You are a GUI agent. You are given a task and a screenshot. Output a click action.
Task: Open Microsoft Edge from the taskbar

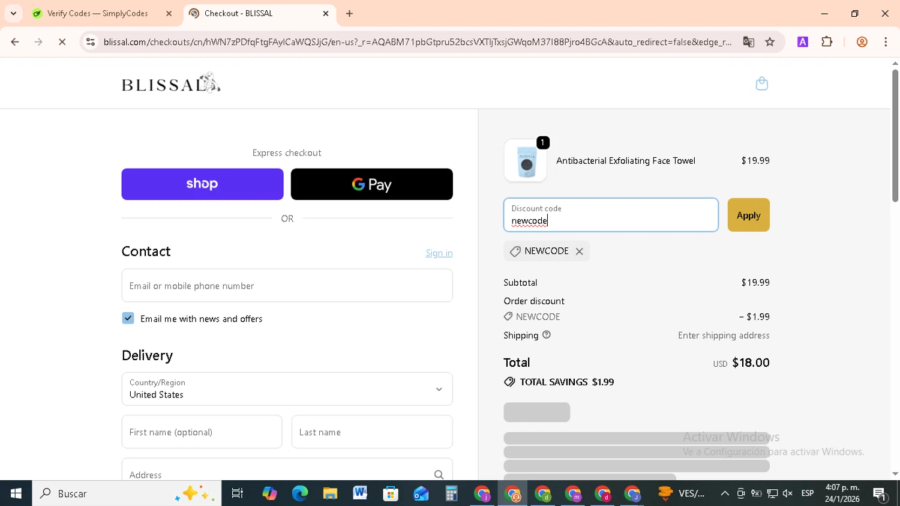(x=299, y=493)
